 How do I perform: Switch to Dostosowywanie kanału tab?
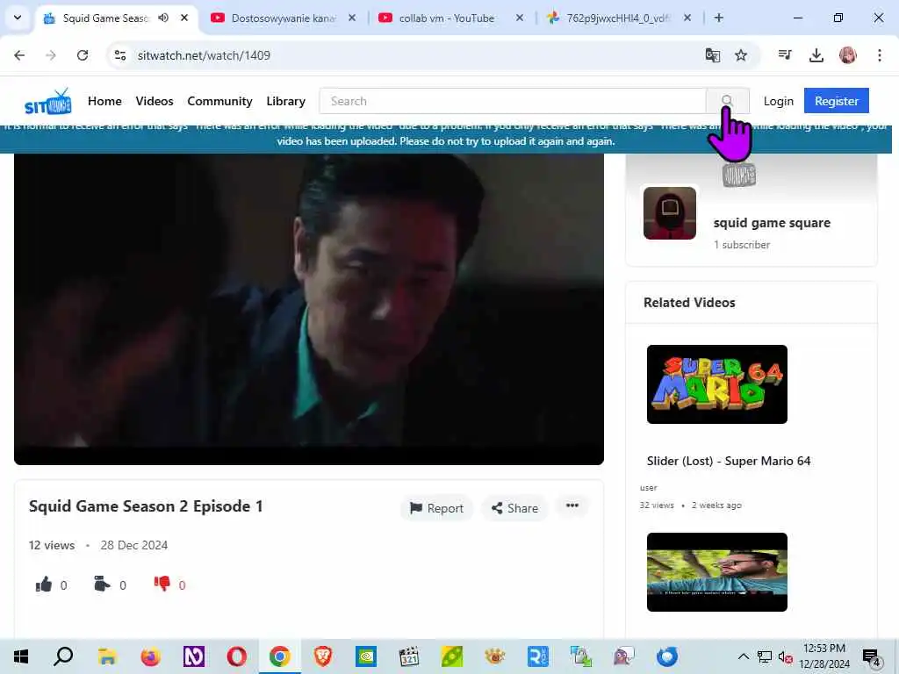pyautogui.click(x=284, y=18)
